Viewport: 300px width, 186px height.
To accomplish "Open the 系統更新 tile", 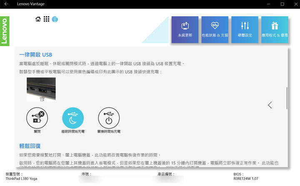I will tap(185, 30).
